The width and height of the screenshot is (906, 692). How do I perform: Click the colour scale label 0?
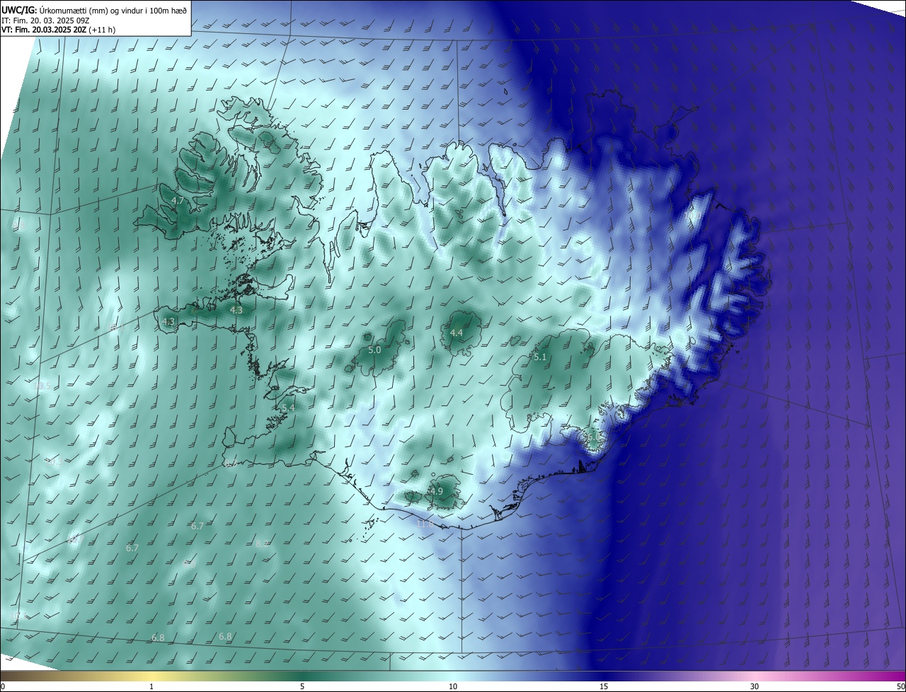click(3, 686)
